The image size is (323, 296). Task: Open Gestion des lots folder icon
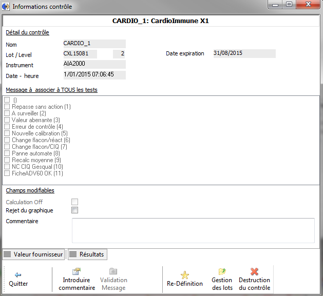222,271
